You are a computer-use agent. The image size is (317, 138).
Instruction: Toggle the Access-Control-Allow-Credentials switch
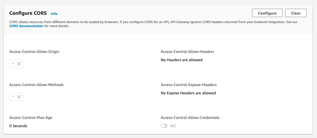164,126
